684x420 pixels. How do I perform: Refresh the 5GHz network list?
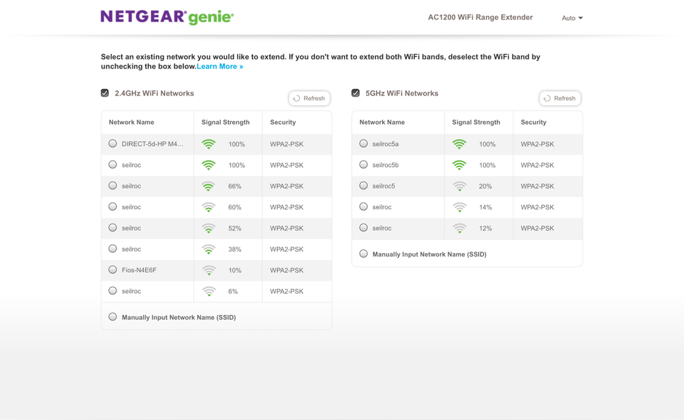(x=560, y=98)
